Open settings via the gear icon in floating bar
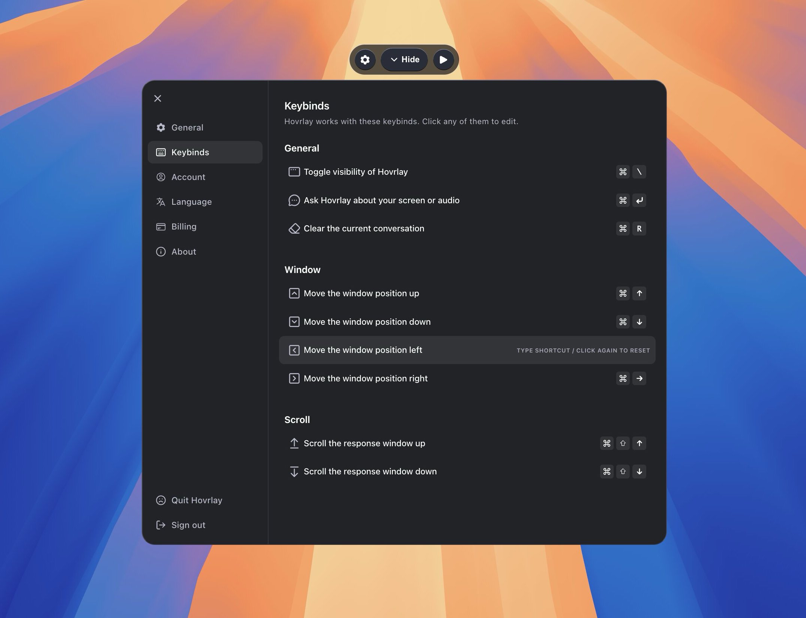The height and width of the screenshot is (618, 806). point(365,60)
